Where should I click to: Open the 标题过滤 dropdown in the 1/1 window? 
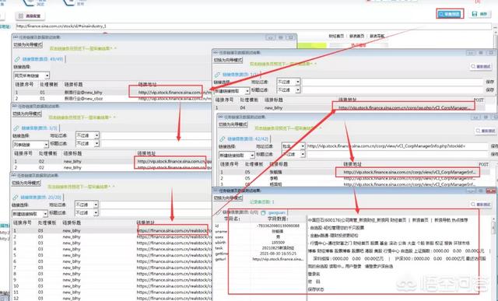(289, 90)
